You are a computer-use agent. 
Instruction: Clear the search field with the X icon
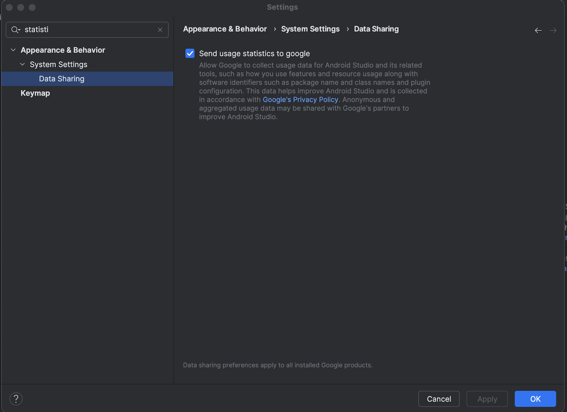pyautogui.click(x=160, y=30)
